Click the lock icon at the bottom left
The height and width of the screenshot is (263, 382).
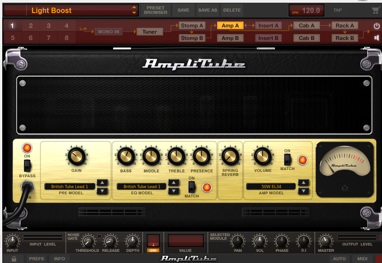point(14,259)
